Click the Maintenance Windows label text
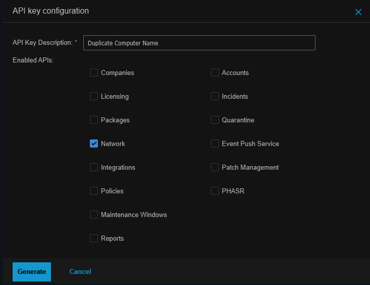This screenshot has height=285, width=370. click(x=134, y=215)
